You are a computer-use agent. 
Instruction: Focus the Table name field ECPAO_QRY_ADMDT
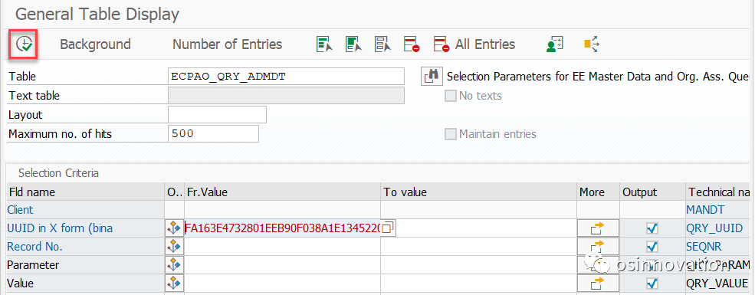coord(286,77)
